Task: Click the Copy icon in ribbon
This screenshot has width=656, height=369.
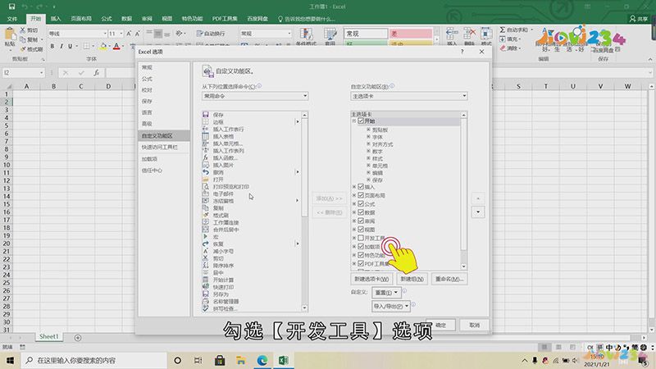Action: click(x=23, y=39)
